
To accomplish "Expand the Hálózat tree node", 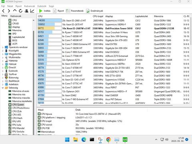I will point(3,64).
